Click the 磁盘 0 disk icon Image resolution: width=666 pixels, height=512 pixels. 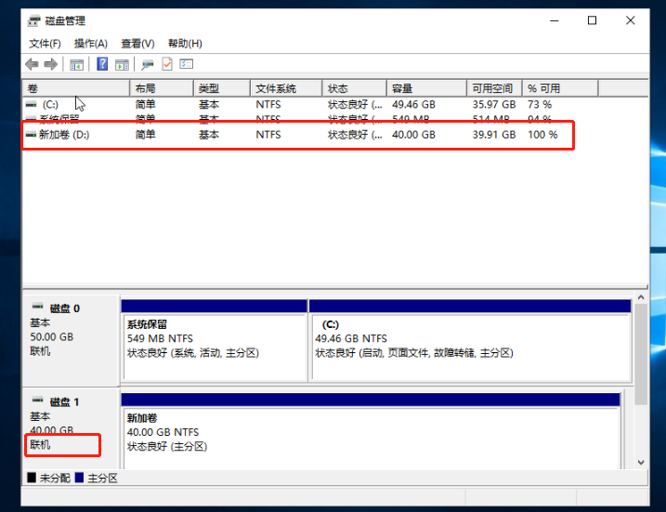pos(38,306)
